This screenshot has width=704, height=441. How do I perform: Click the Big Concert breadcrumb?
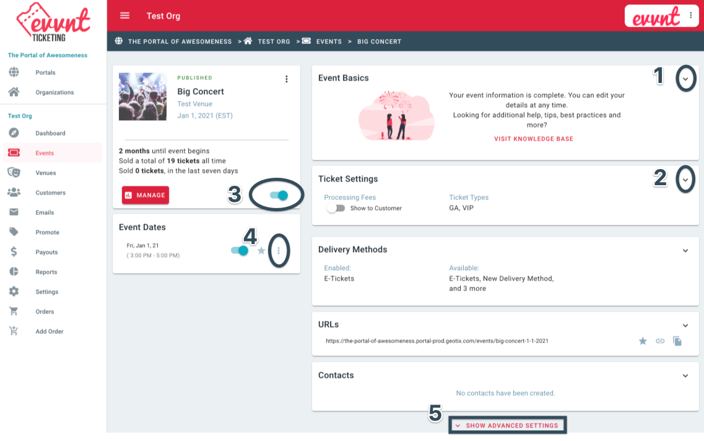coord(379,41)
